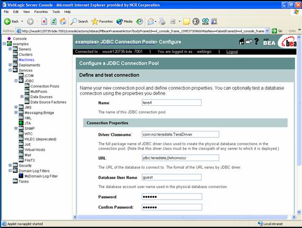Image resolution: width=302 pixels, height=228 pixels.
Task: Click the Edit document toolbar icon
Action: (x=172, y=21)
